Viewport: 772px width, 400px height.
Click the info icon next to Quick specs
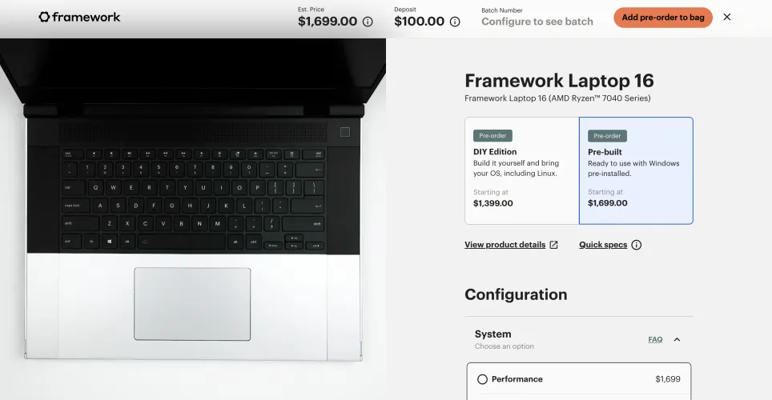pyautogui.click(x=637, y=245)
